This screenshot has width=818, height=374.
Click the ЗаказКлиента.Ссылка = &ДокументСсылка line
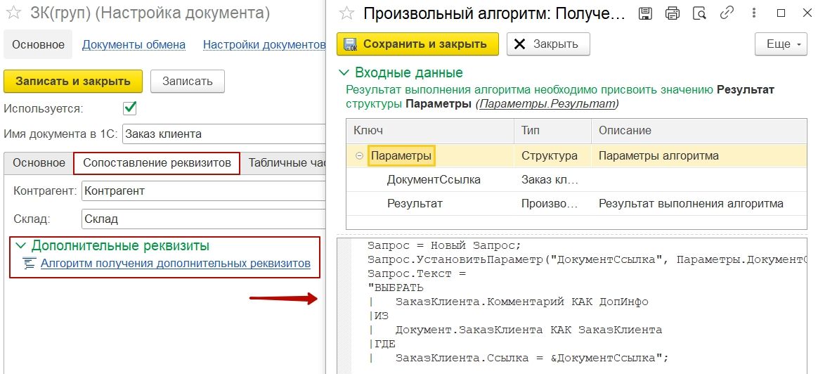(x=531, y=359)
